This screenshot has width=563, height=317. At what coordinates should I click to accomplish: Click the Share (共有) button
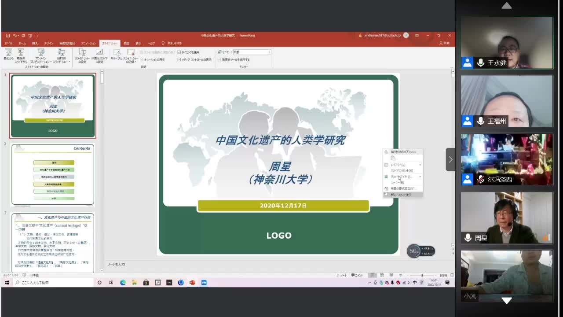[445, 43]
